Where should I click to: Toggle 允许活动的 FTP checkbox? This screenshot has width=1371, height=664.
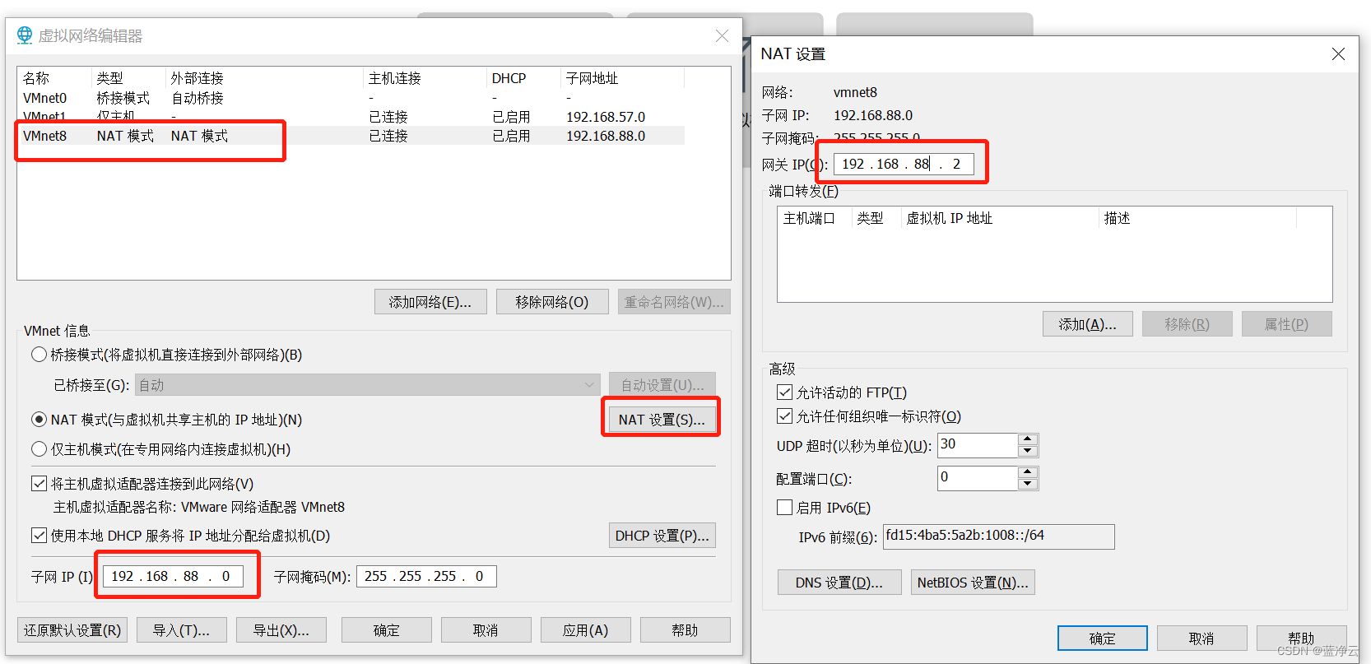pos(785,392)
